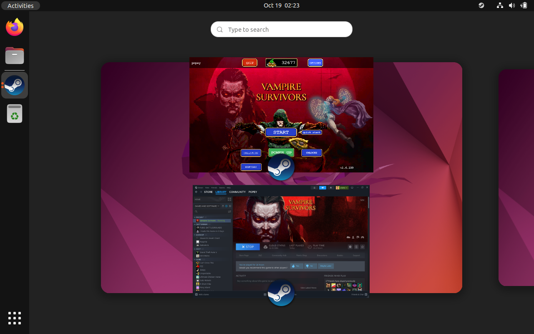This screenshot has width=534, height=334.
Task: Open the game settings gear icon
Action: point(350,247)
